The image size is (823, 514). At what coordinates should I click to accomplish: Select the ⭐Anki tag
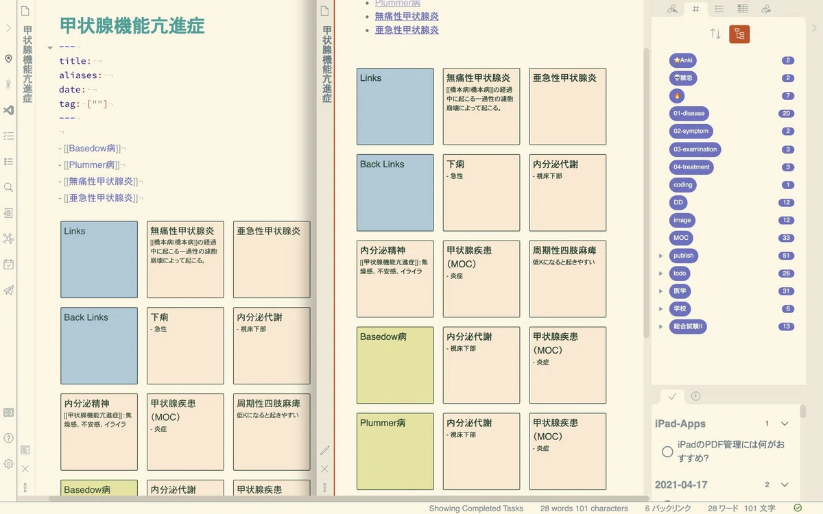[x=683, y=60]
